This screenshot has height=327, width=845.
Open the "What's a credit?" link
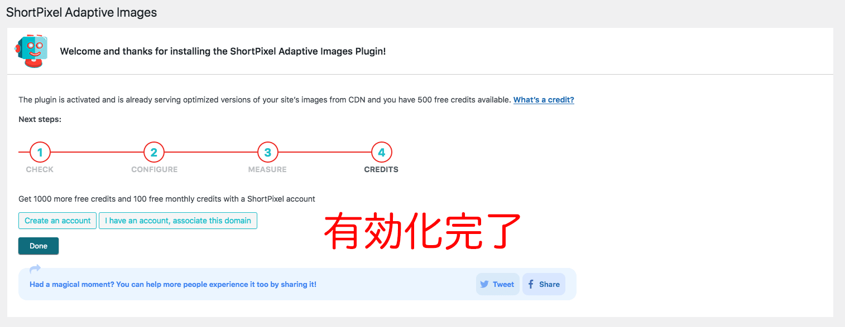(544, 100)
